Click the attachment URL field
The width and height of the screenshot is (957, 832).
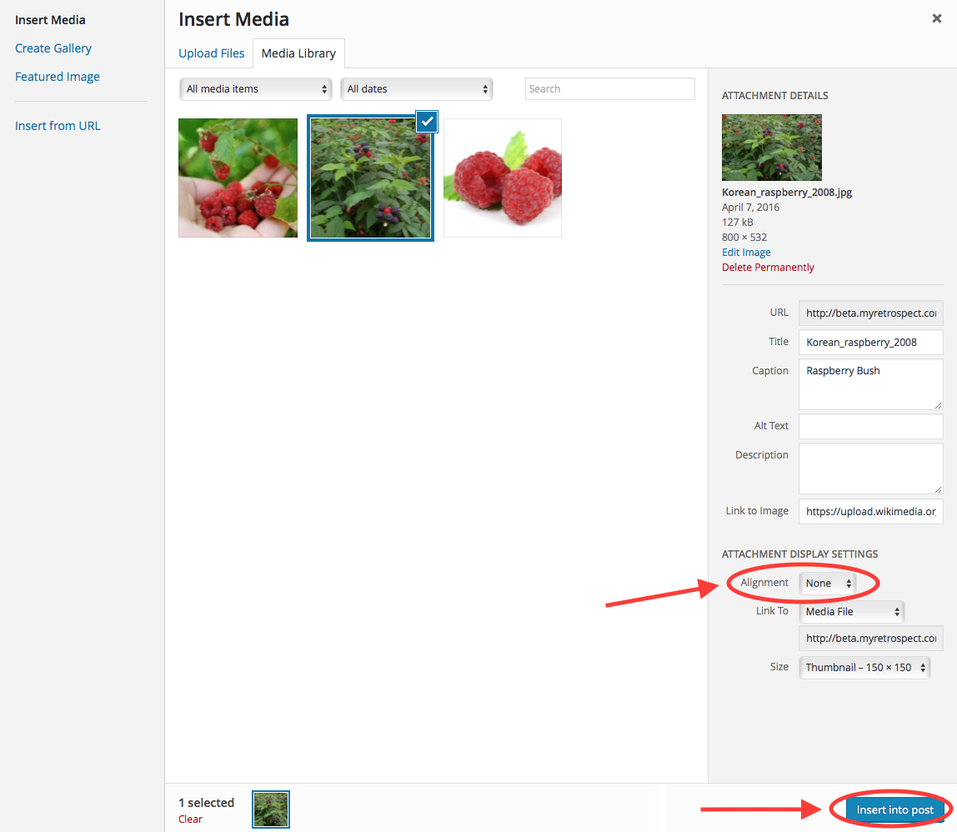(x=871, y=313)
